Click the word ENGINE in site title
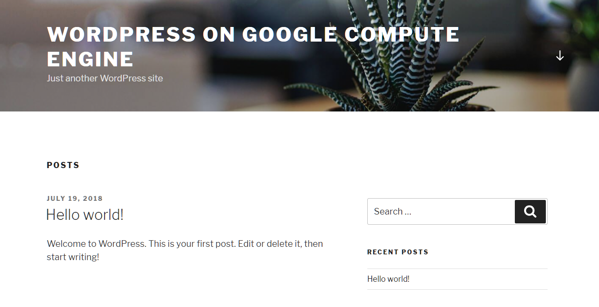Viewport: 599px width, 307px height. [90, 59]
